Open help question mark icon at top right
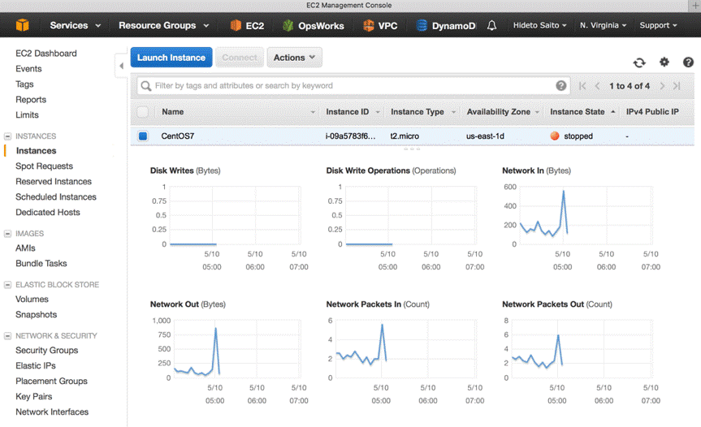Viewport: 701px width, 427px height. click(688, 62)
